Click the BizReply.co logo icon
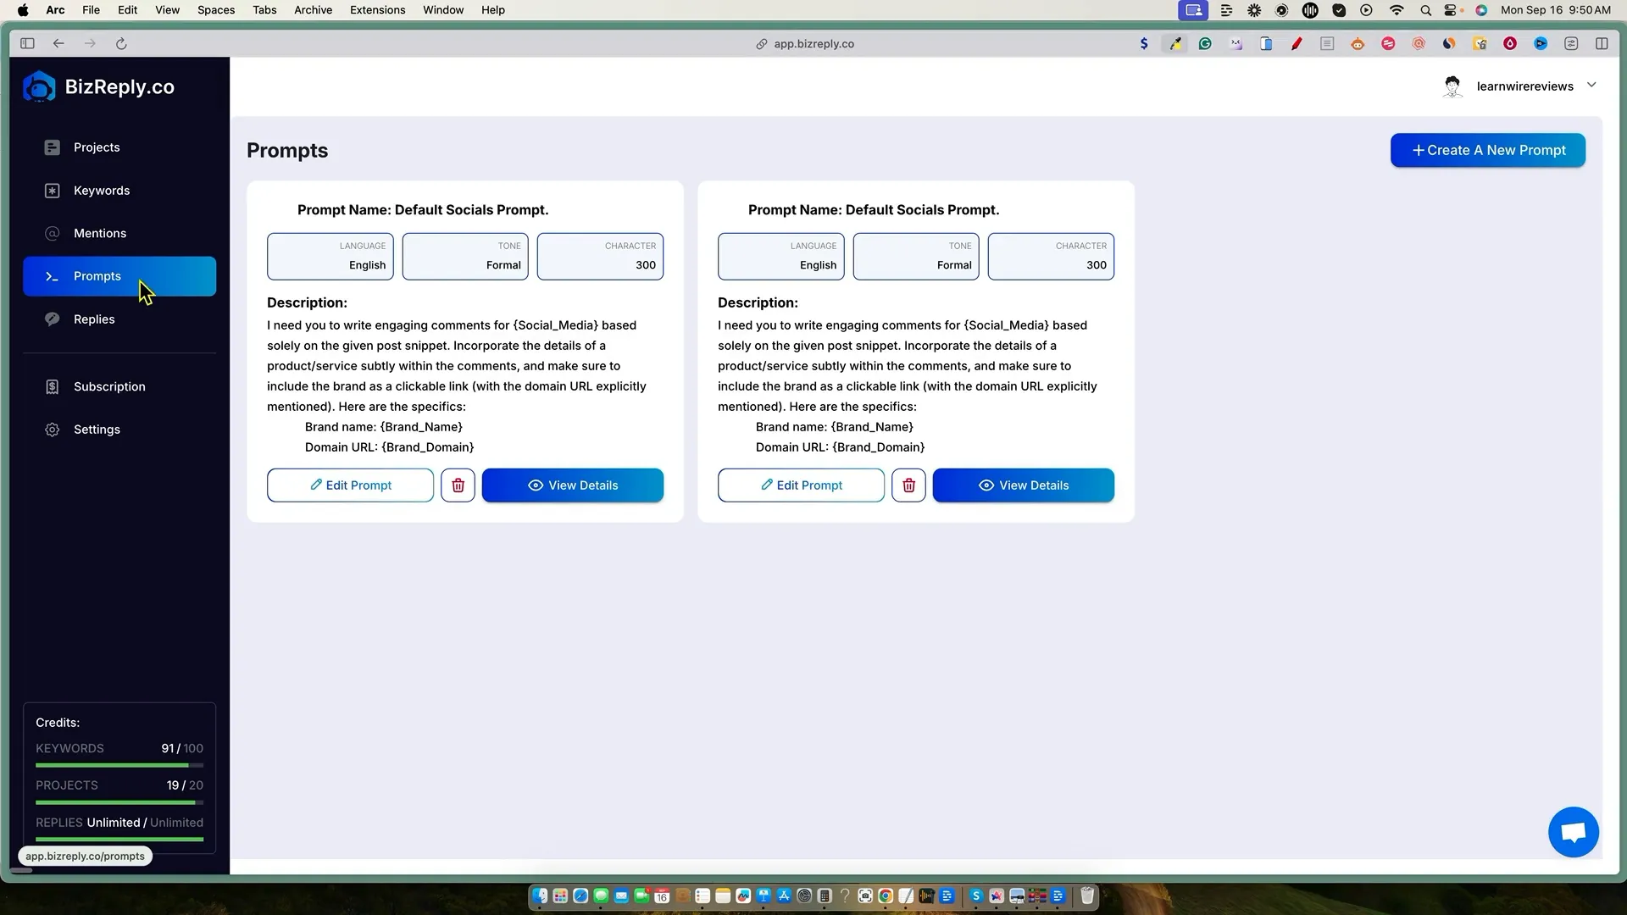This screenshot has height=915, width=1627. coord(39,86)
